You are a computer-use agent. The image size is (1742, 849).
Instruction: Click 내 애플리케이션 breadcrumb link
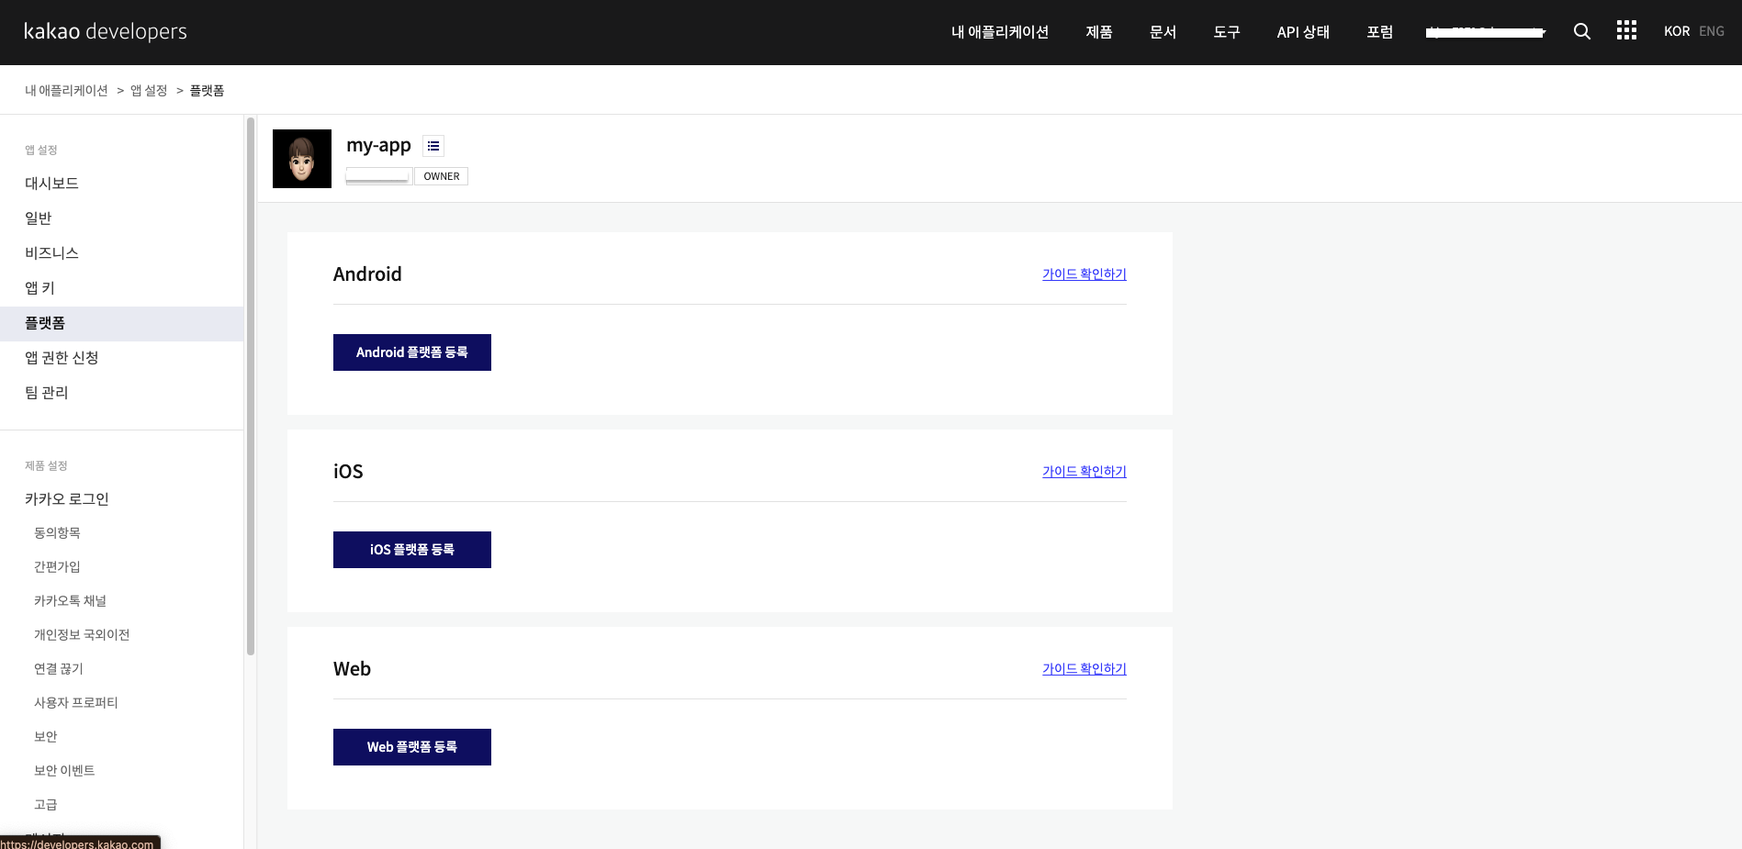66,91
